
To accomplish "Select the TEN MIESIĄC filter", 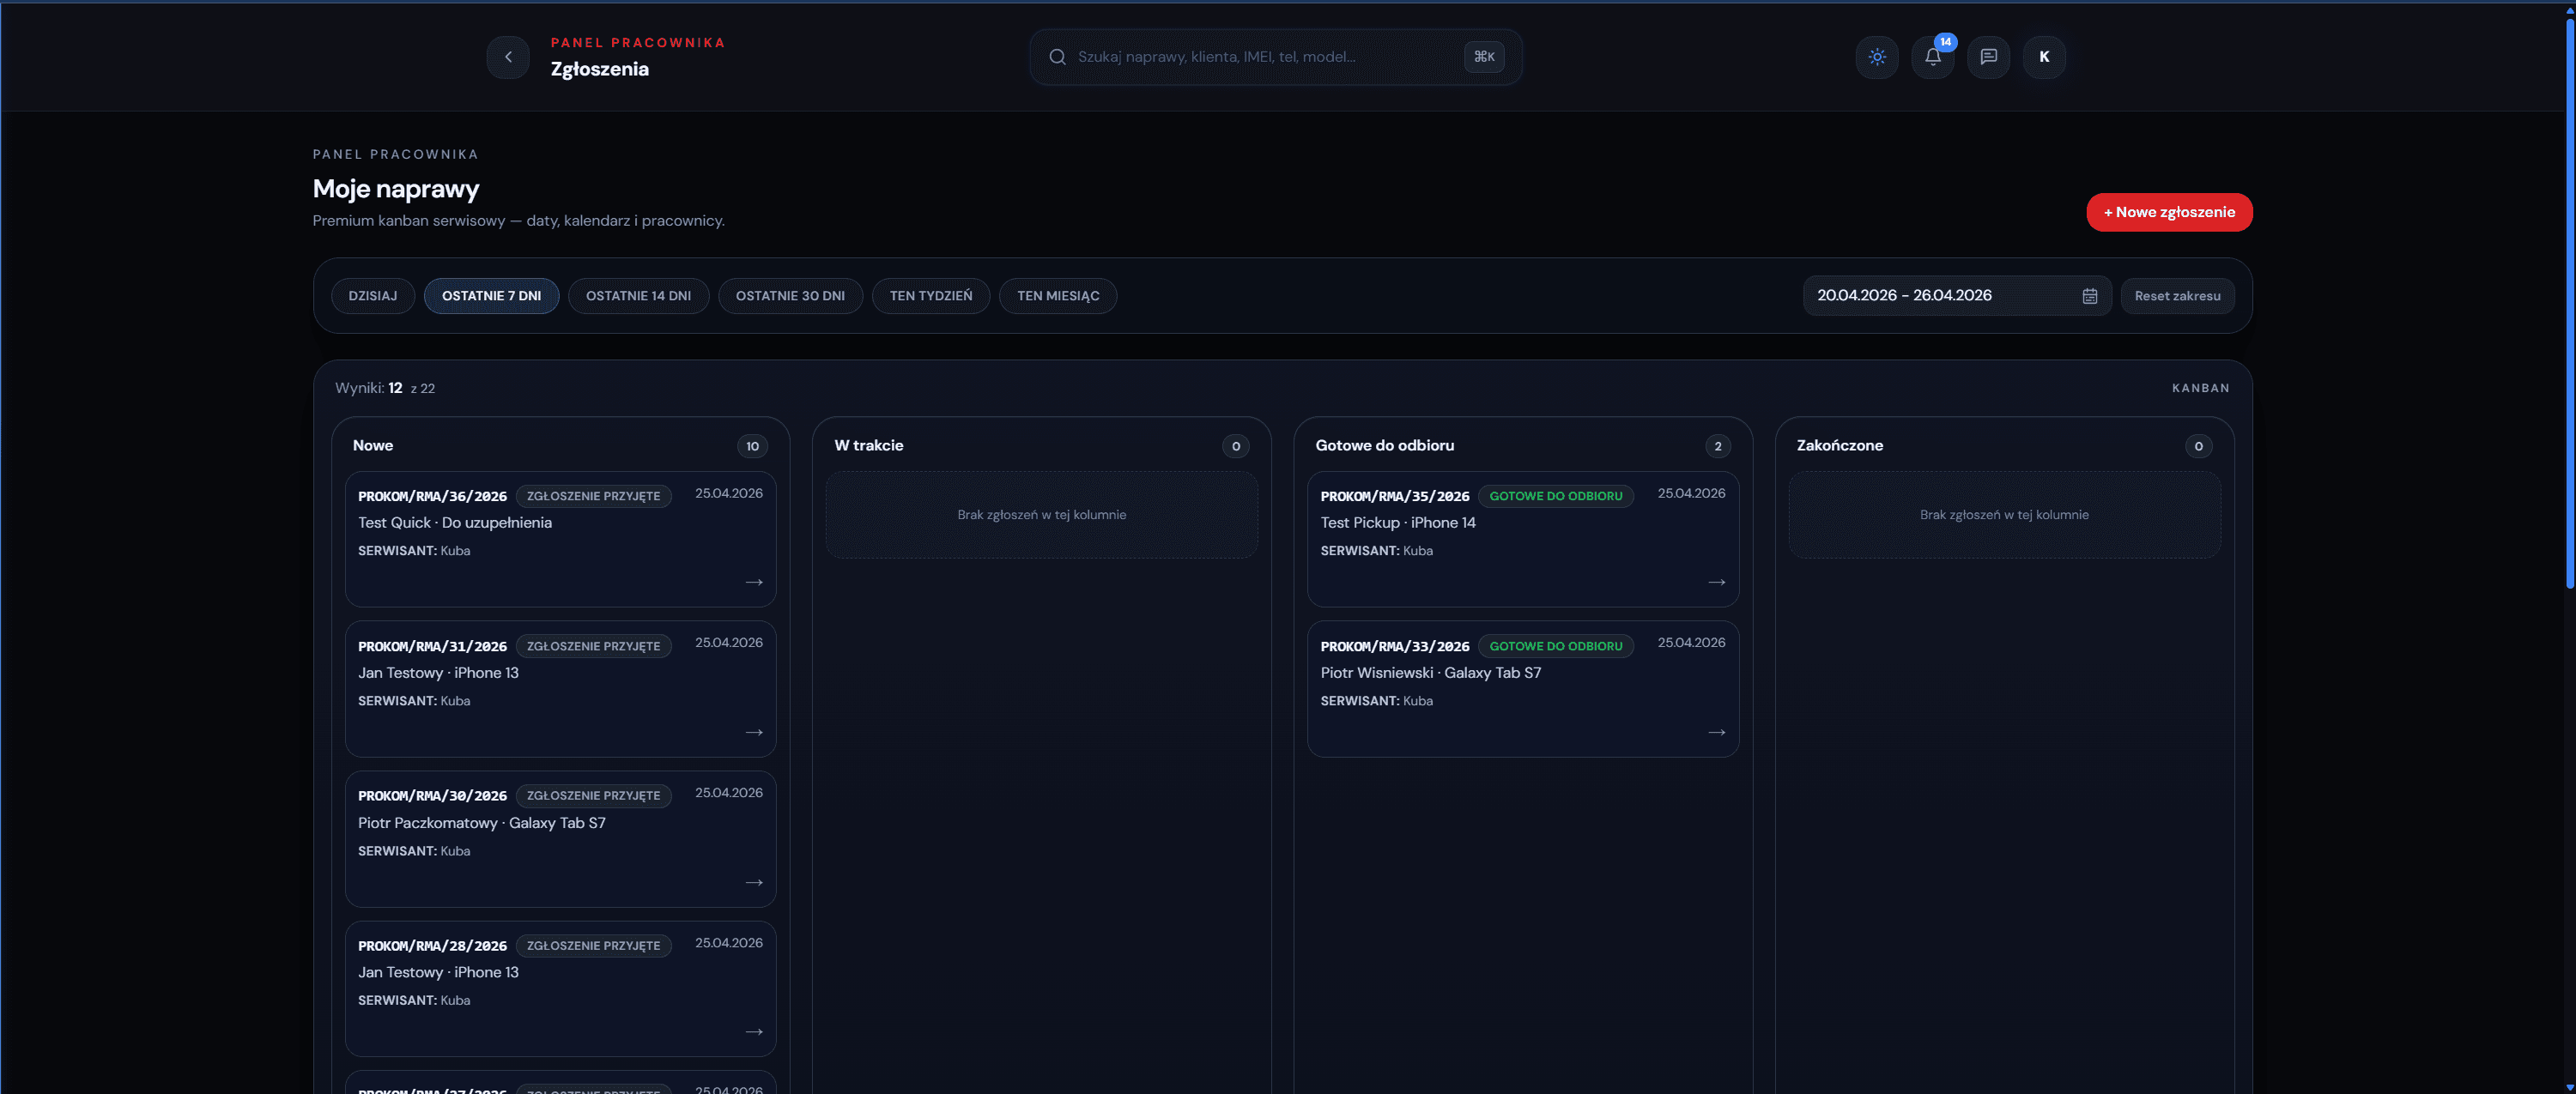I will (x=1058, y=296).
